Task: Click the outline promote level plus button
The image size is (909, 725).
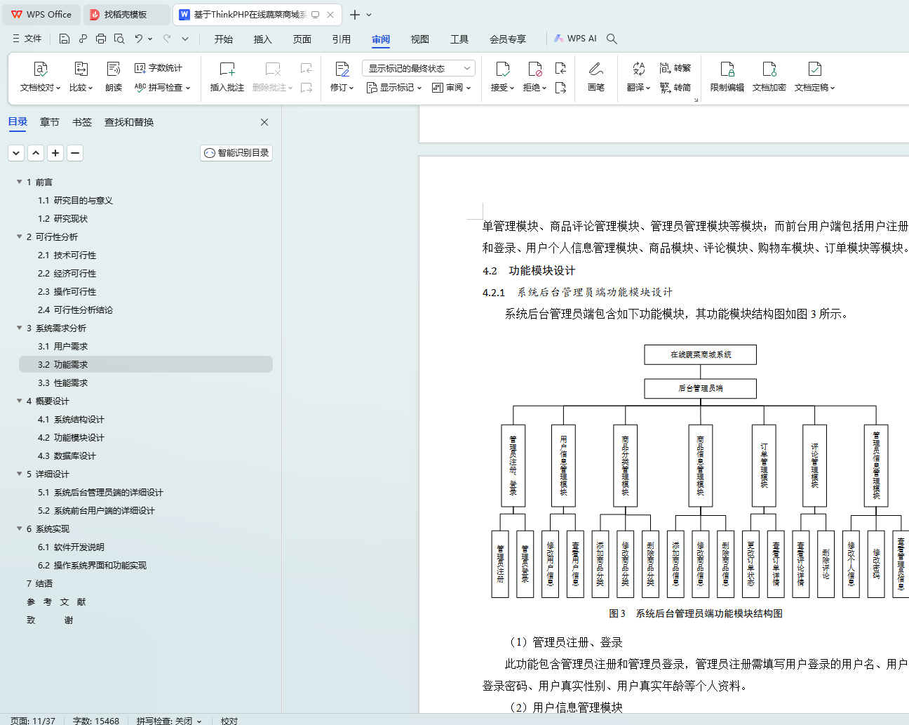Action: (55, 153)
